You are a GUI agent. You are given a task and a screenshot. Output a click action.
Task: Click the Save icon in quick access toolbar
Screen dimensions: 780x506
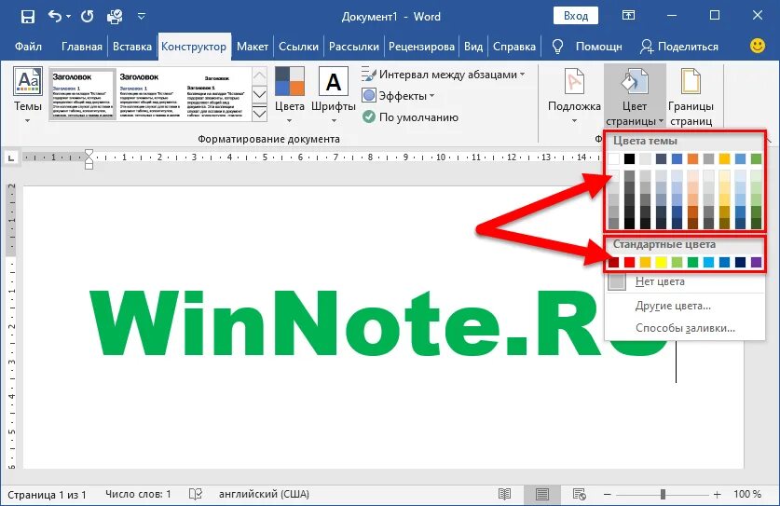point(28,17)
